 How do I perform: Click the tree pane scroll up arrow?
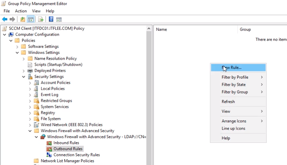click(x=149, y=28)
